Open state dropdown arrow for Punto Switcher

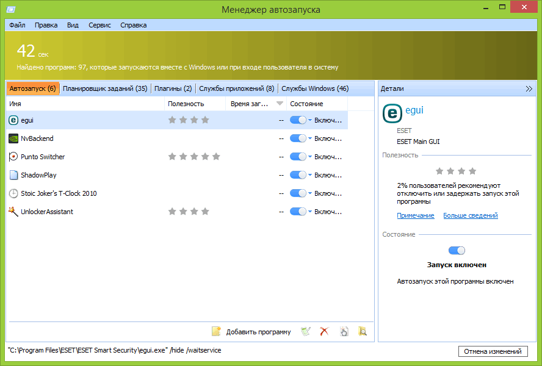coord(310,157)
